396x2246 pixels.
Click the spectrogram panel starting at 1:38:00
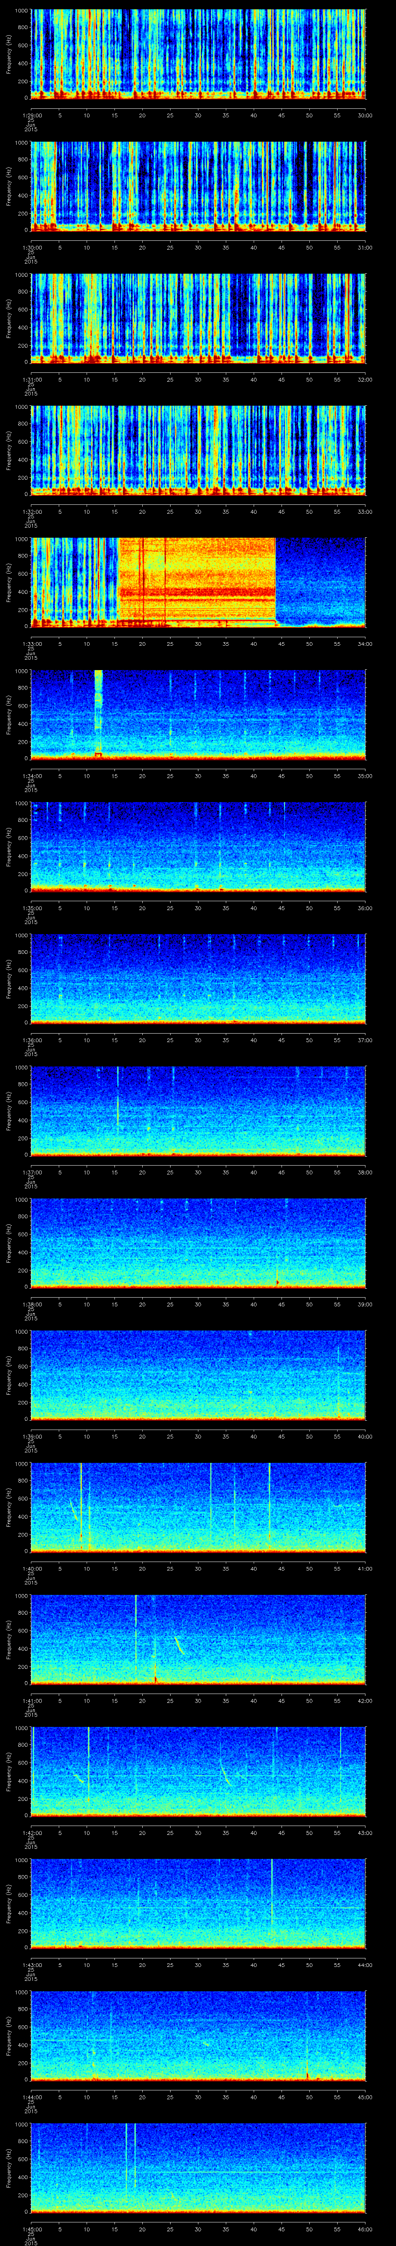point(198,1243)
